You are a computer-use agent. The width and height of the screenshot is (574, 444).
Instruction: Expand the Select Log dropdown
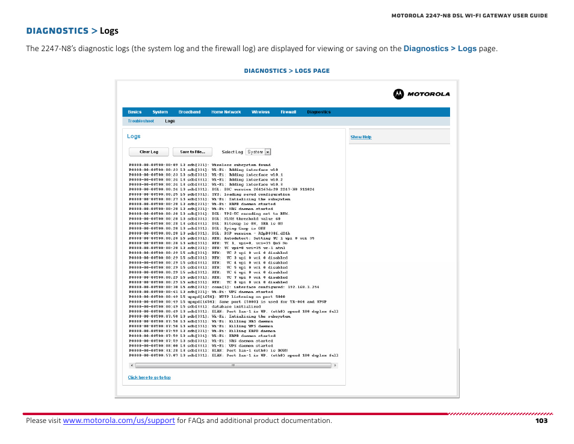[258, 152]
